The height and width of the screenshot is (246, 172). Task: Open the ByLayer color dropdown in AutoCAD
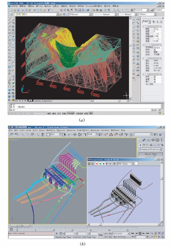point(80,14)
